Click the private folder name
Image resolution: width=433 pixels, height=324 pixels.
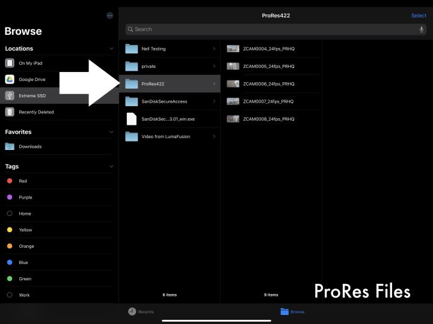[149, 67]
